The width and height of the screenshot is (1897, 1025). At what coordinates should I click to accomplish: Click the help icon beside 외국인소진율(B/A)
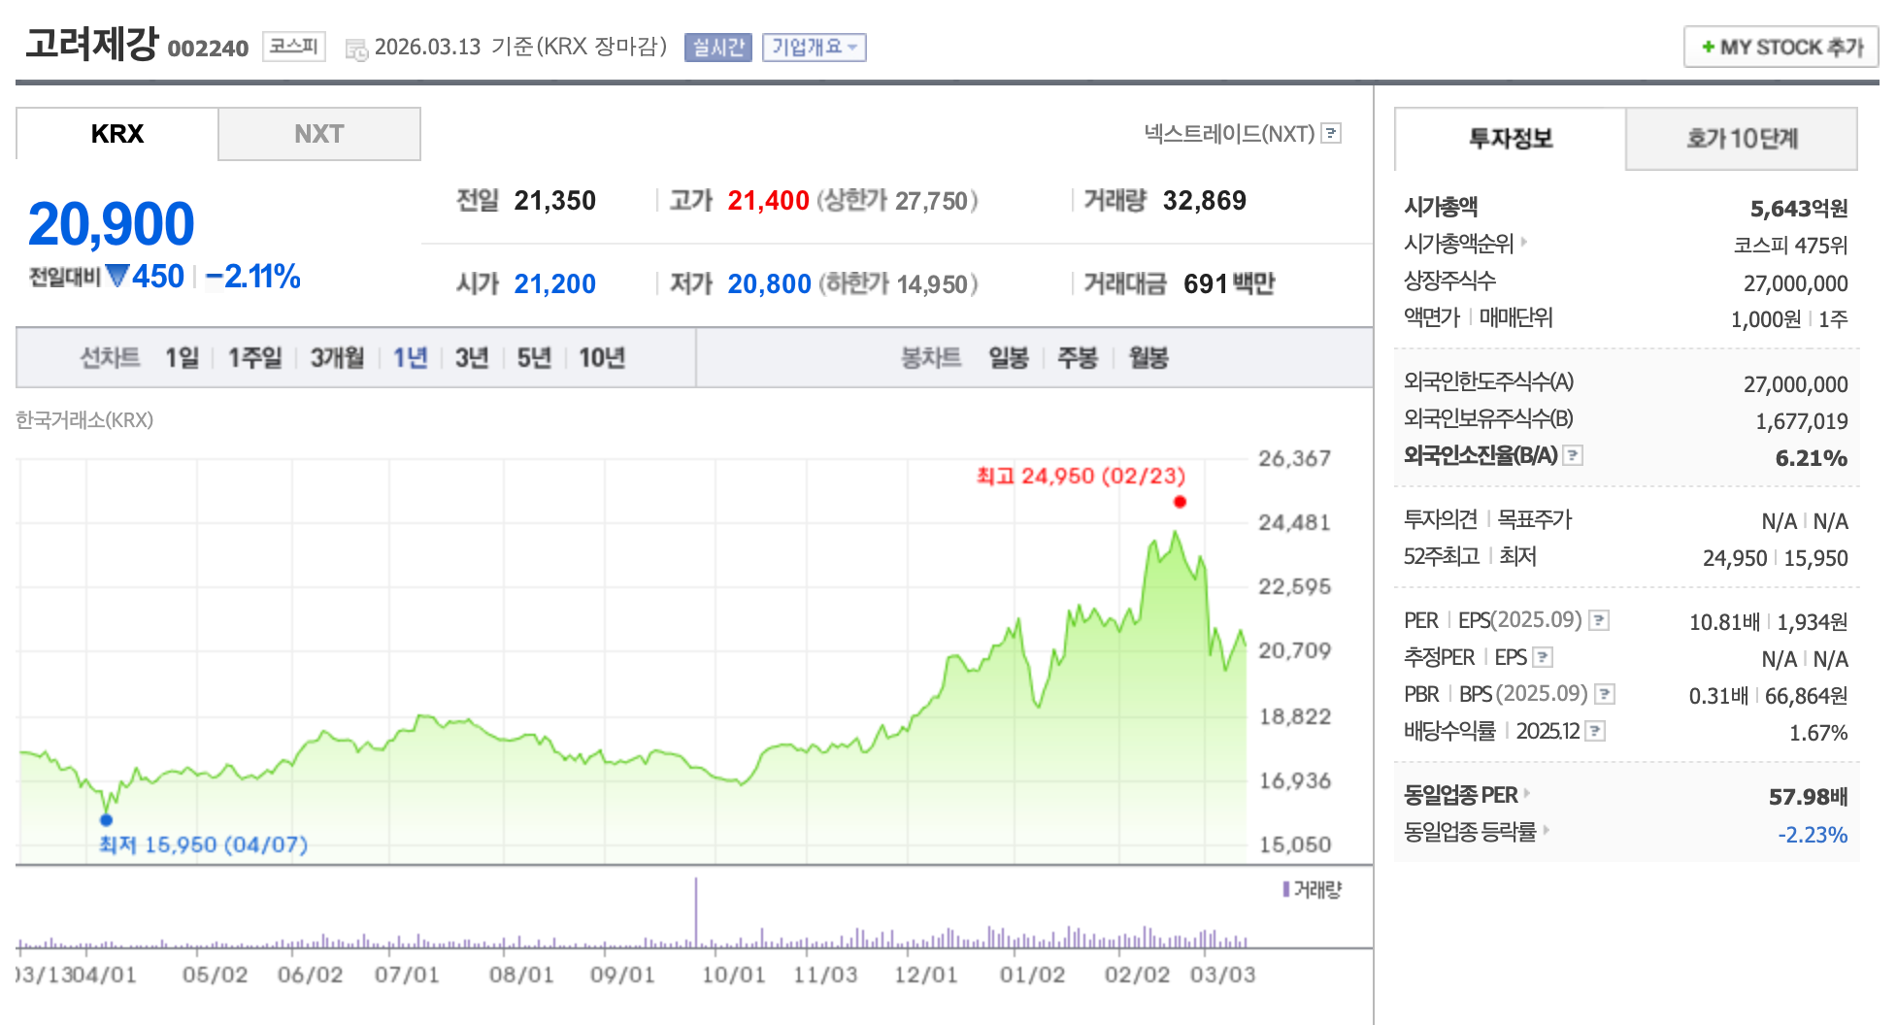[1574, 455]
